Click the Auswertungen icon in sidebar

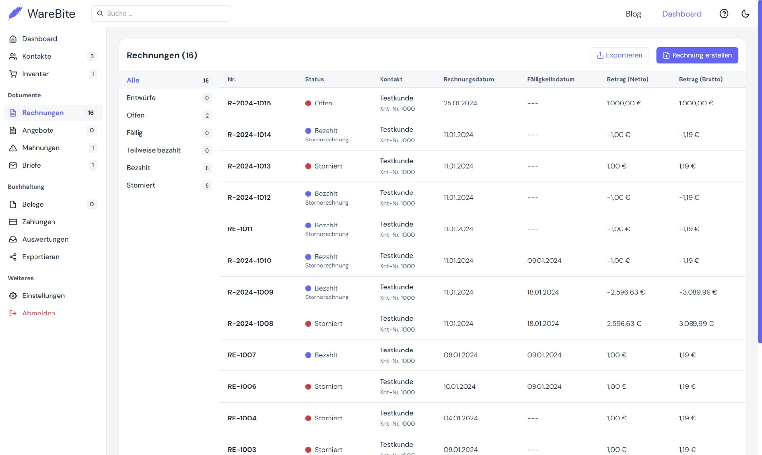(x=13, y=239)
